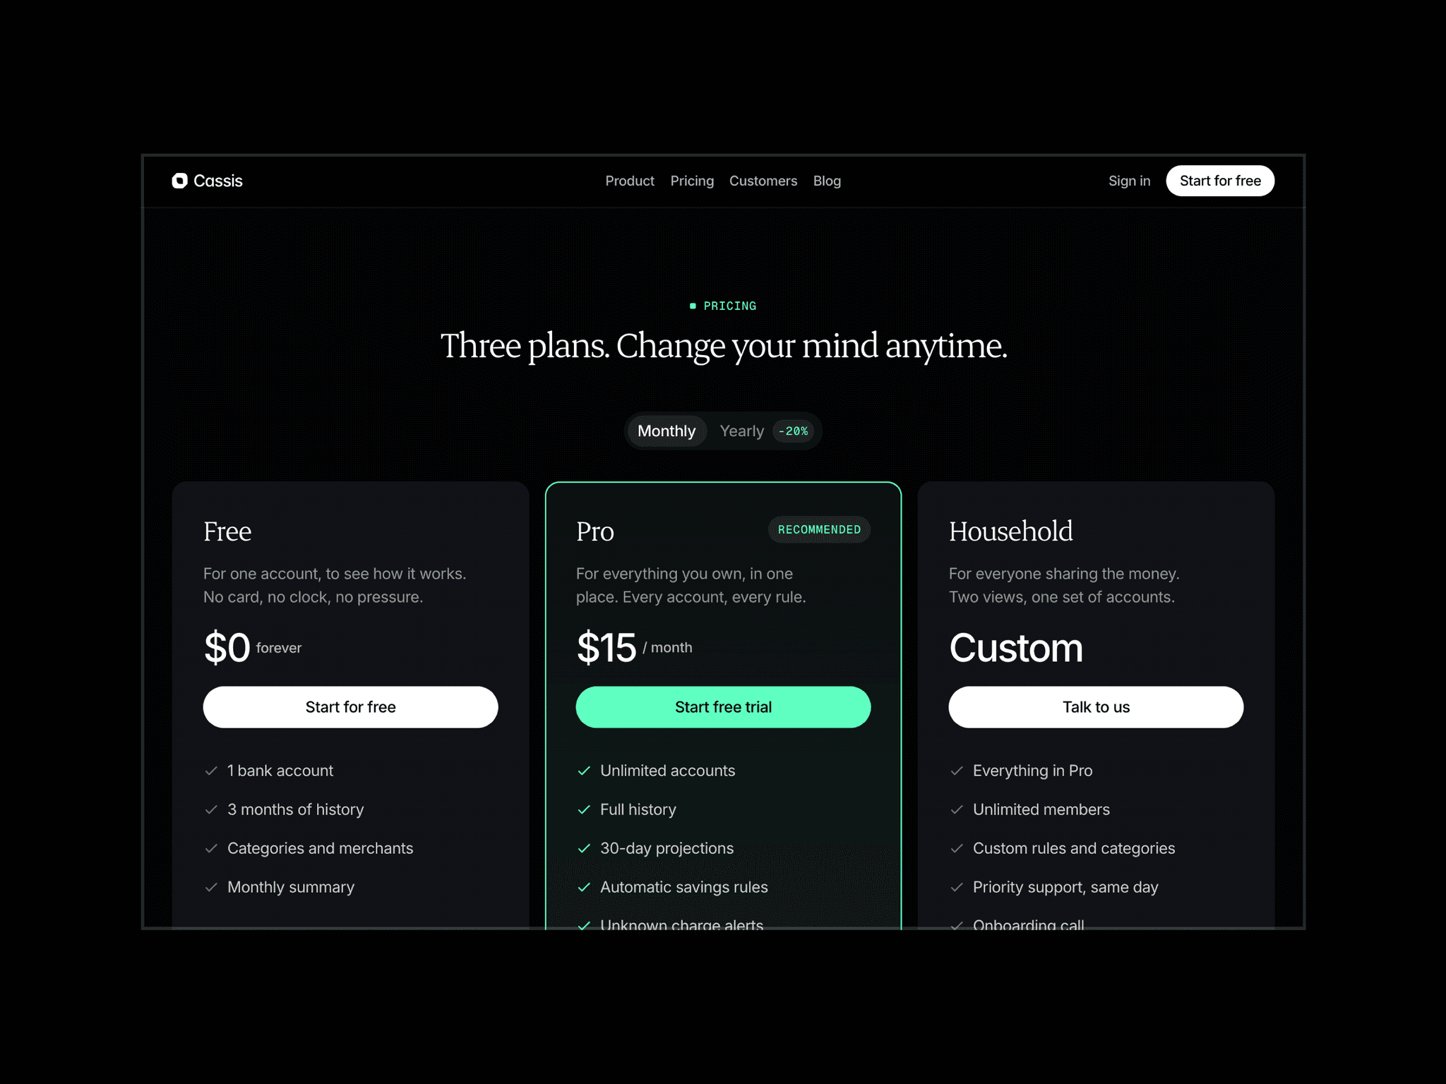The width and height of the screenshot is (1446, 1084).
Task: Click Start free trial on Pro plan
Action: tap(723, 706)
